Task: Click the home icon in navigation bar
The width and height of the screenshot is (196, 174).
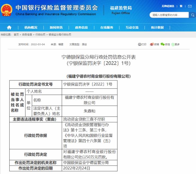Action: coord(9,28)
